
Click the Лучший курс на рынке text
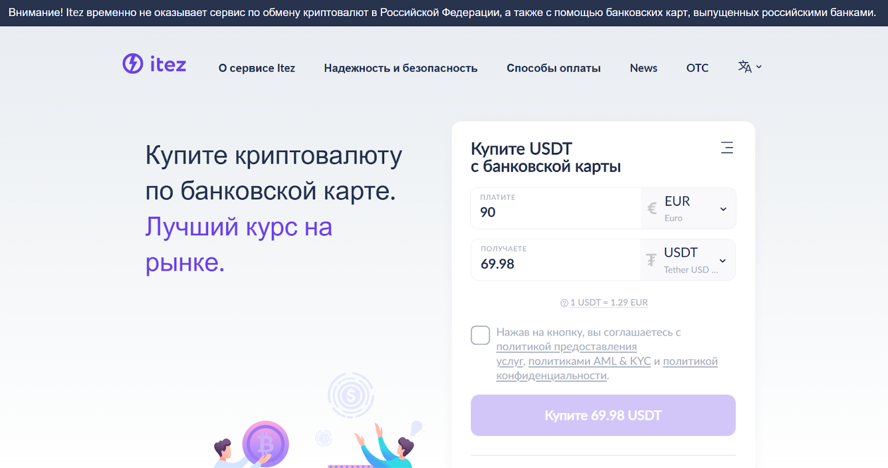(239, 245)
